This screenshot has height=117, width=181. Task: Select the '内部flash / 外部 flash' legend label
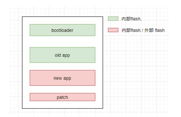click(x=143, y=30)
